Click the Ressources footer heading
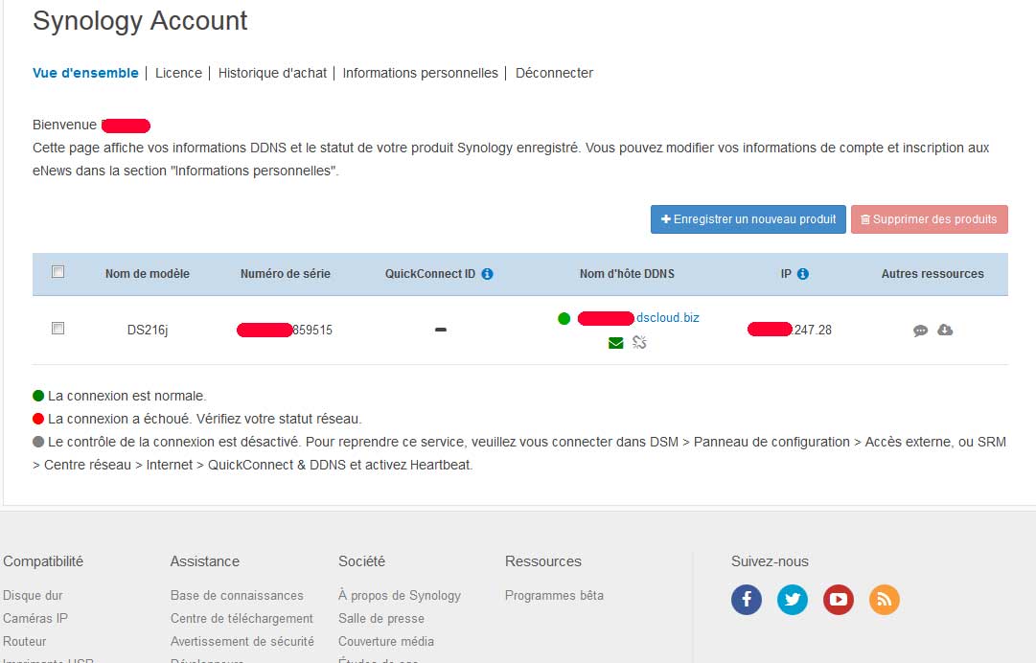The width and height of the screenshot is (1036, 663). tap(543, 561)
